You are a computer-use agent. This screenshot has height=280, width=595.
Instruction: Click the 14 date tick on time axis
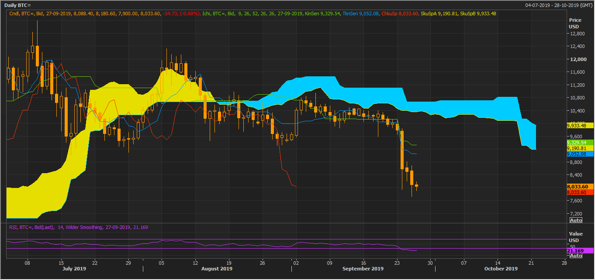[x=498, y=263]
